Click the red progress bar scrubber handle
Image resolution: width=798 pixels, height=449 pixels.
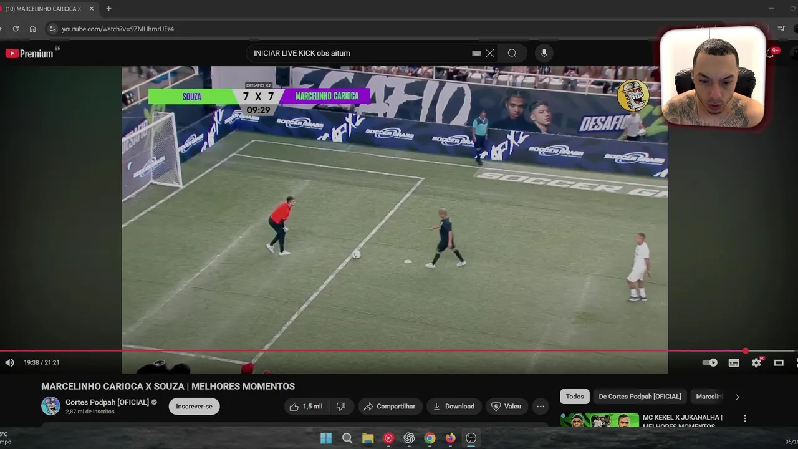point(746,351)
